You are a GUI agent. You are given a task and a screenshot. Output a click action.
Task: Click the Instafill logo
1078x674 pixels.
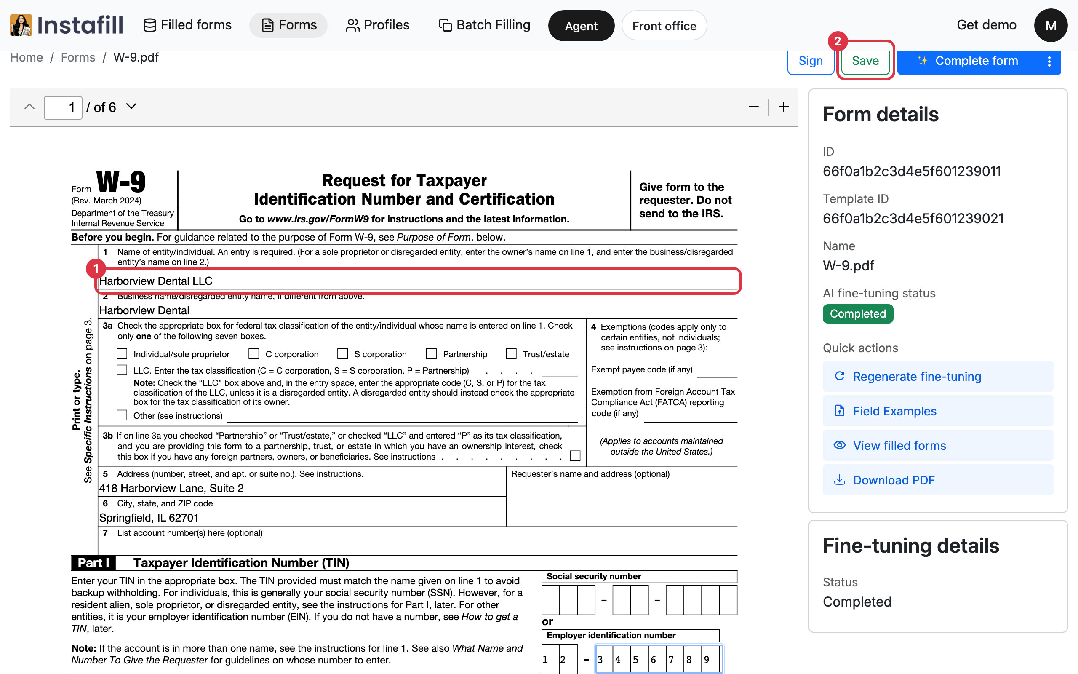point(67,25)
